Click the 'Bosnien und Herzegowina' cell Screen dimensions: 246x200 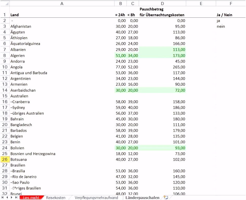pyautogui.click(x=62, y=154)
